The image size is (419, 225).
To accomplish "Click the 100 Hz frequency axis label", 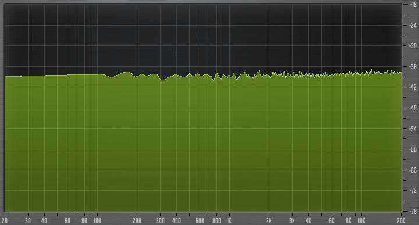I will 97,221.
